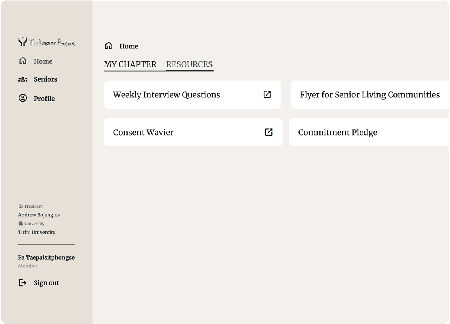Click the Profile person icon
This screenshot has height=324, width=450.
(x=23, y=98)
